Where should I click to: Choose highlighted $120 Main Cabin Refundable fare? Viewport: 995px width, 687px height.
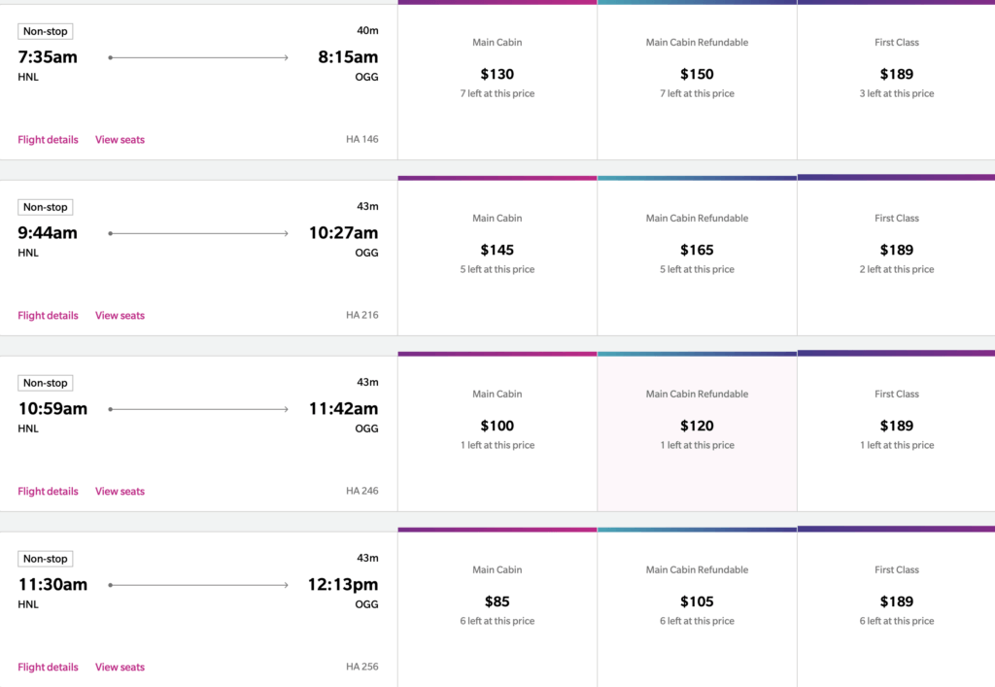pos(697,433)
